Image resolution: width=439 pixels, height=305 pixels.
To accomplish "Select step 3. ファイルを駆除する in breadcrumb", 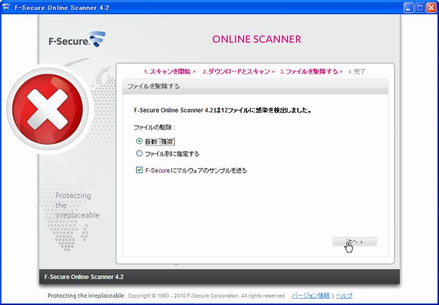I will [308, 71].
